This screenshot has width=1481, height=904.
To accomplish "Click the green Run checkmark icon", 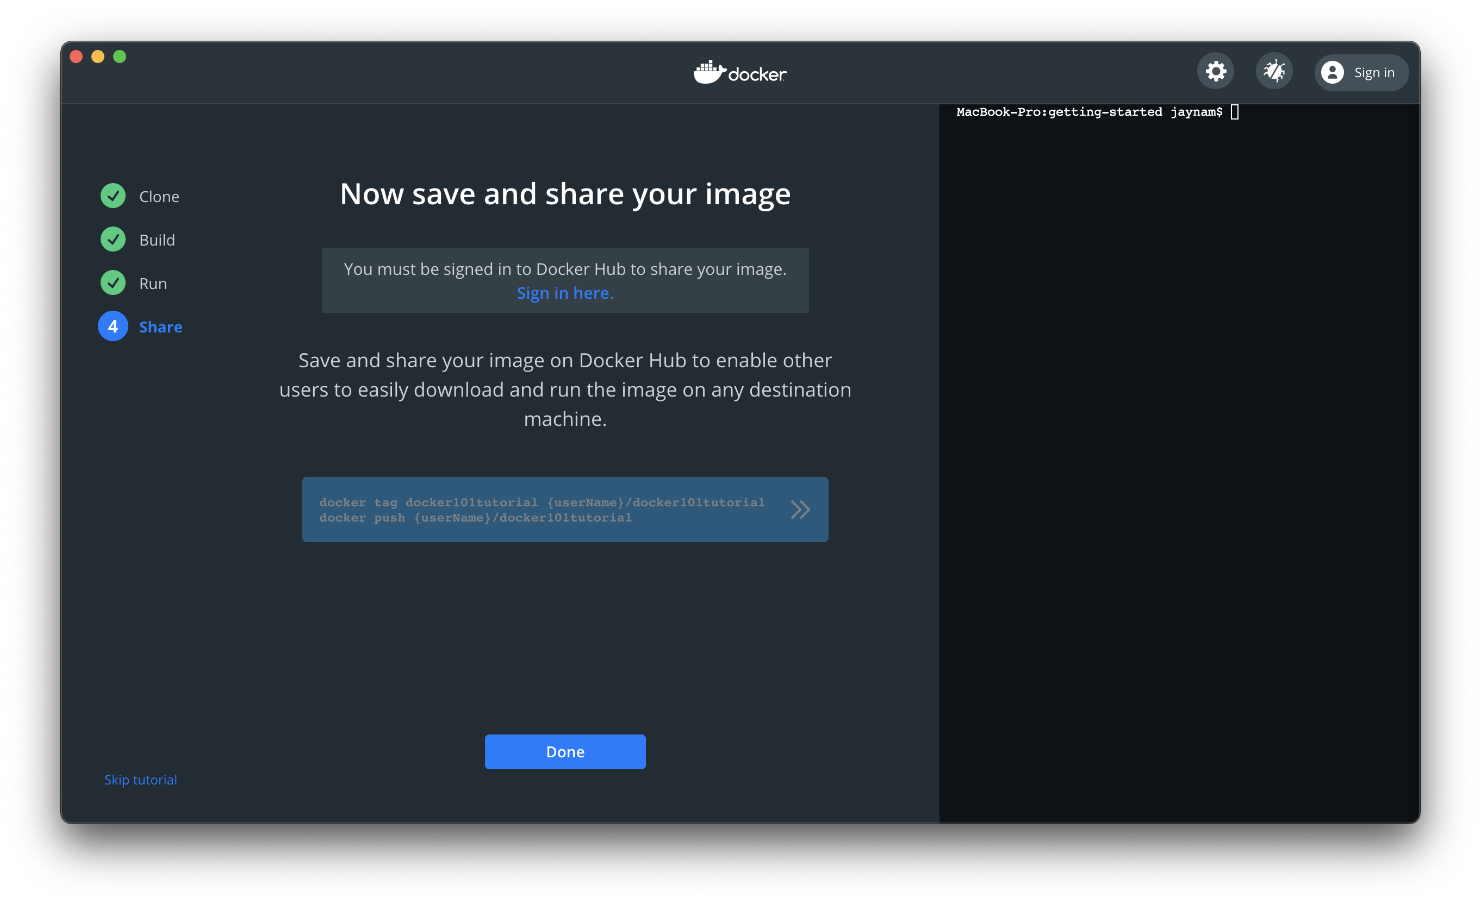I will click(113, 283).
